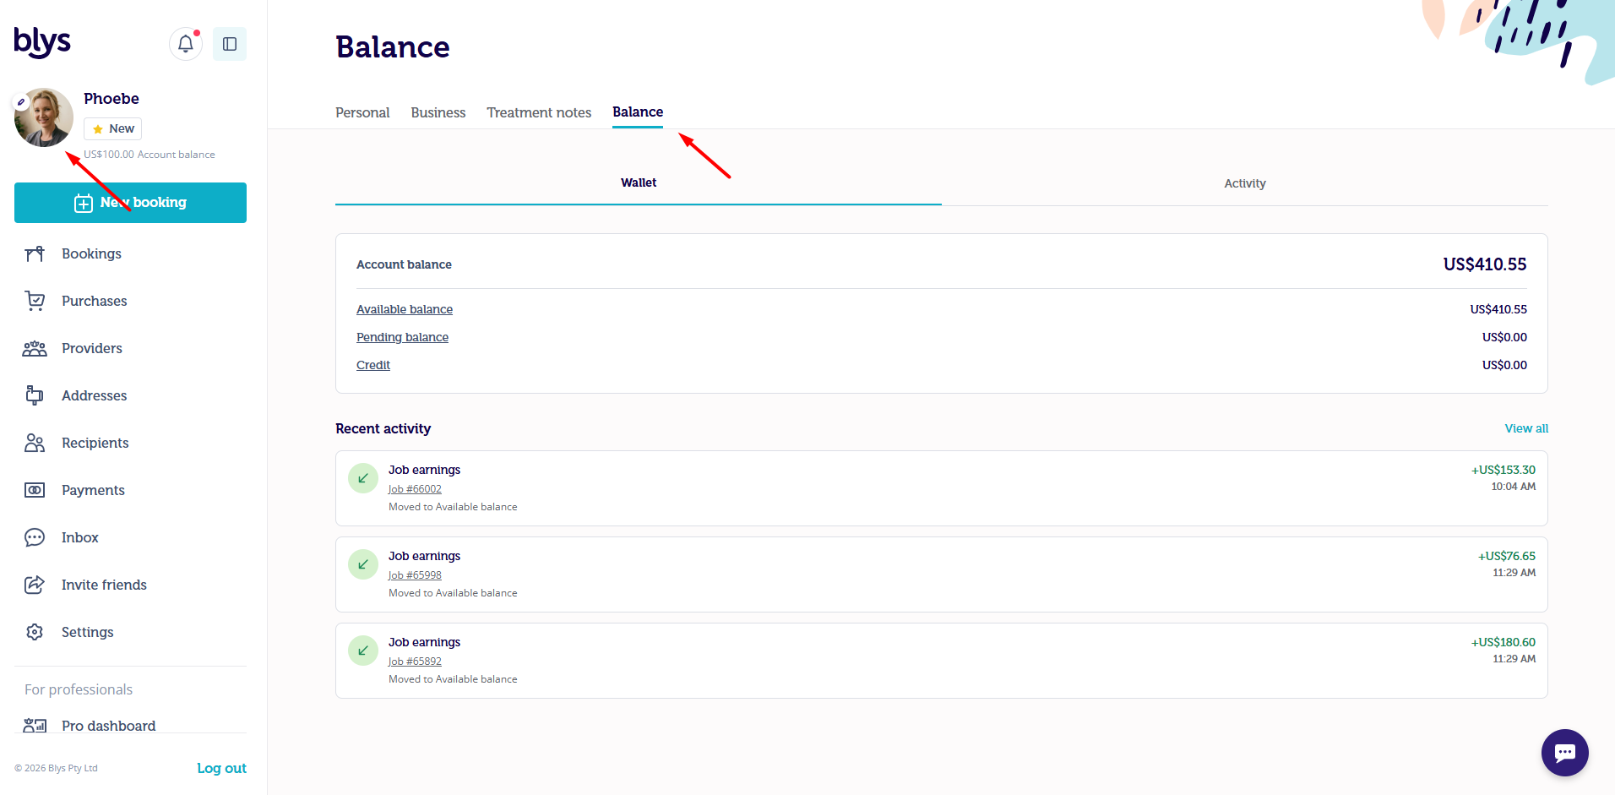
Task: Log out of the account
Action: [x=221, y=768]
